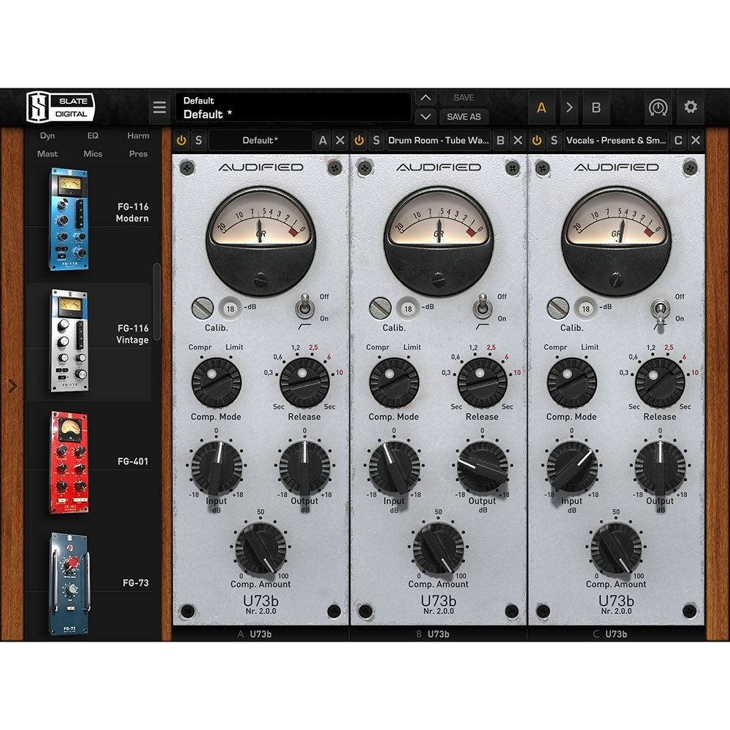The height and width of the screenshot is (730, 730).
Task: Open the hamburger menu beside preset name
Action: pyautogui.click(x=159, y=107)
